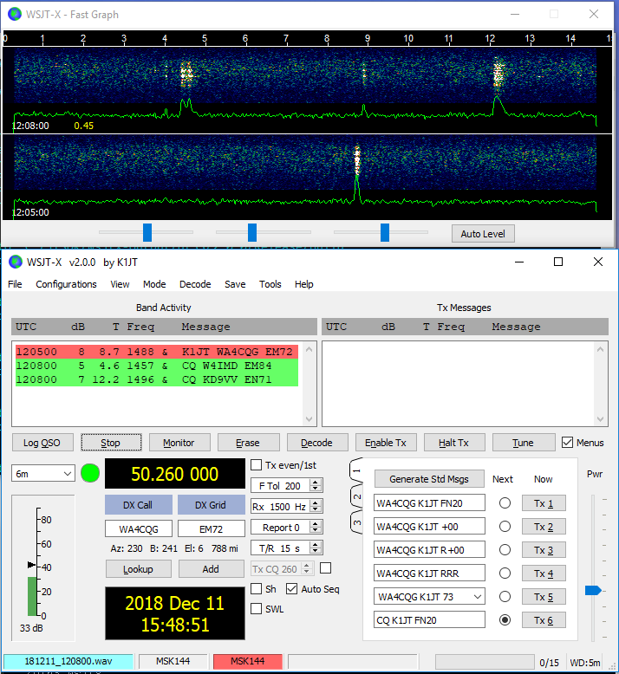Viewport: 619px width, 674px height.
Task: Click the third Fast Graph slider handle
Action: pyautogui.click(x=385, y=232)
